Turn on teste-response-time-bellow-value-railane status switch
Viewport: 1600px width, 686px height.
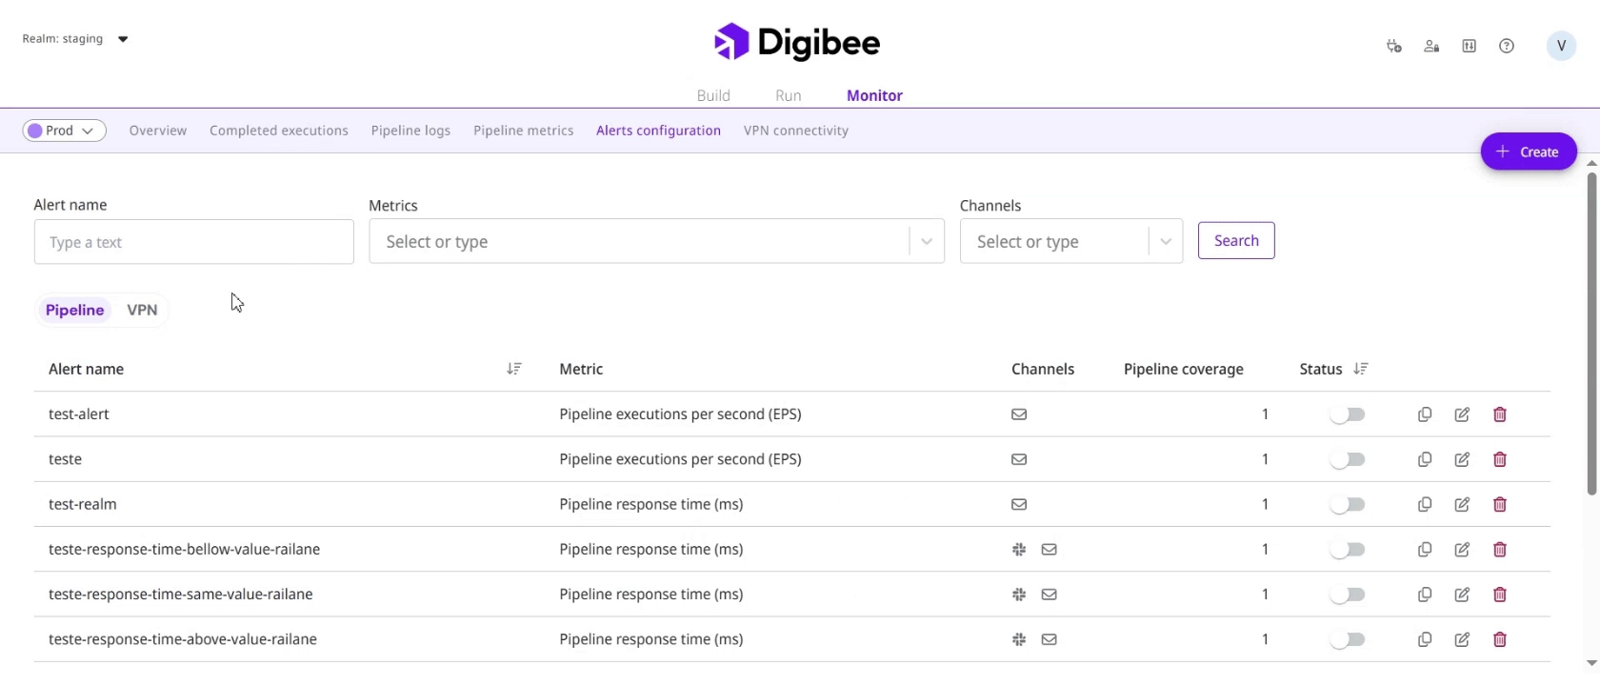[x=1348, y=550]
